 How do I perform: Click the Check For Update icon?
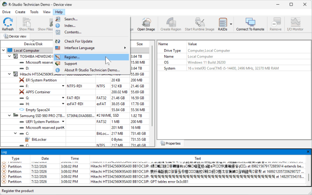(58, 41)
